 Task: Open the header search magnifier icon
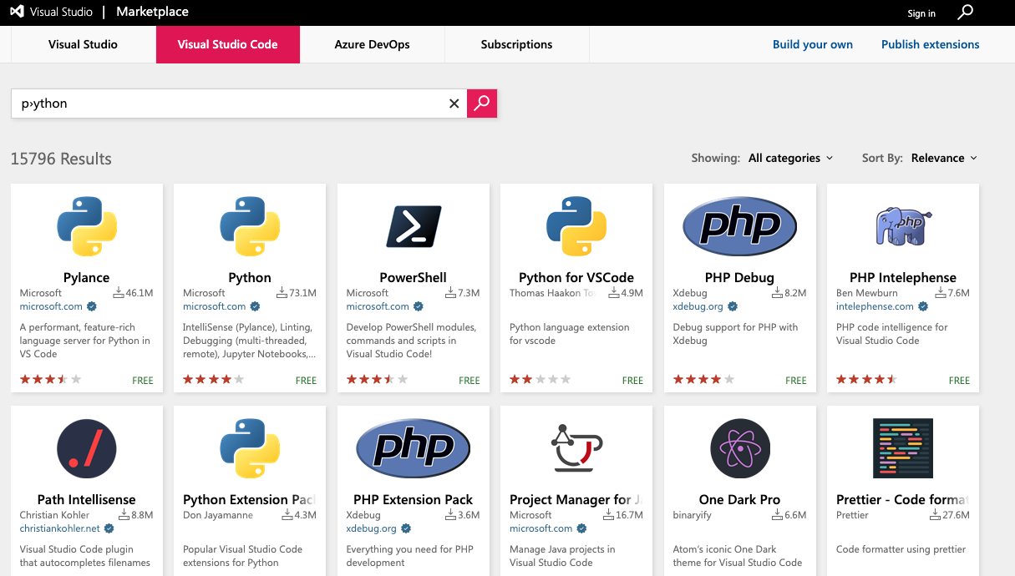(966, 13)
